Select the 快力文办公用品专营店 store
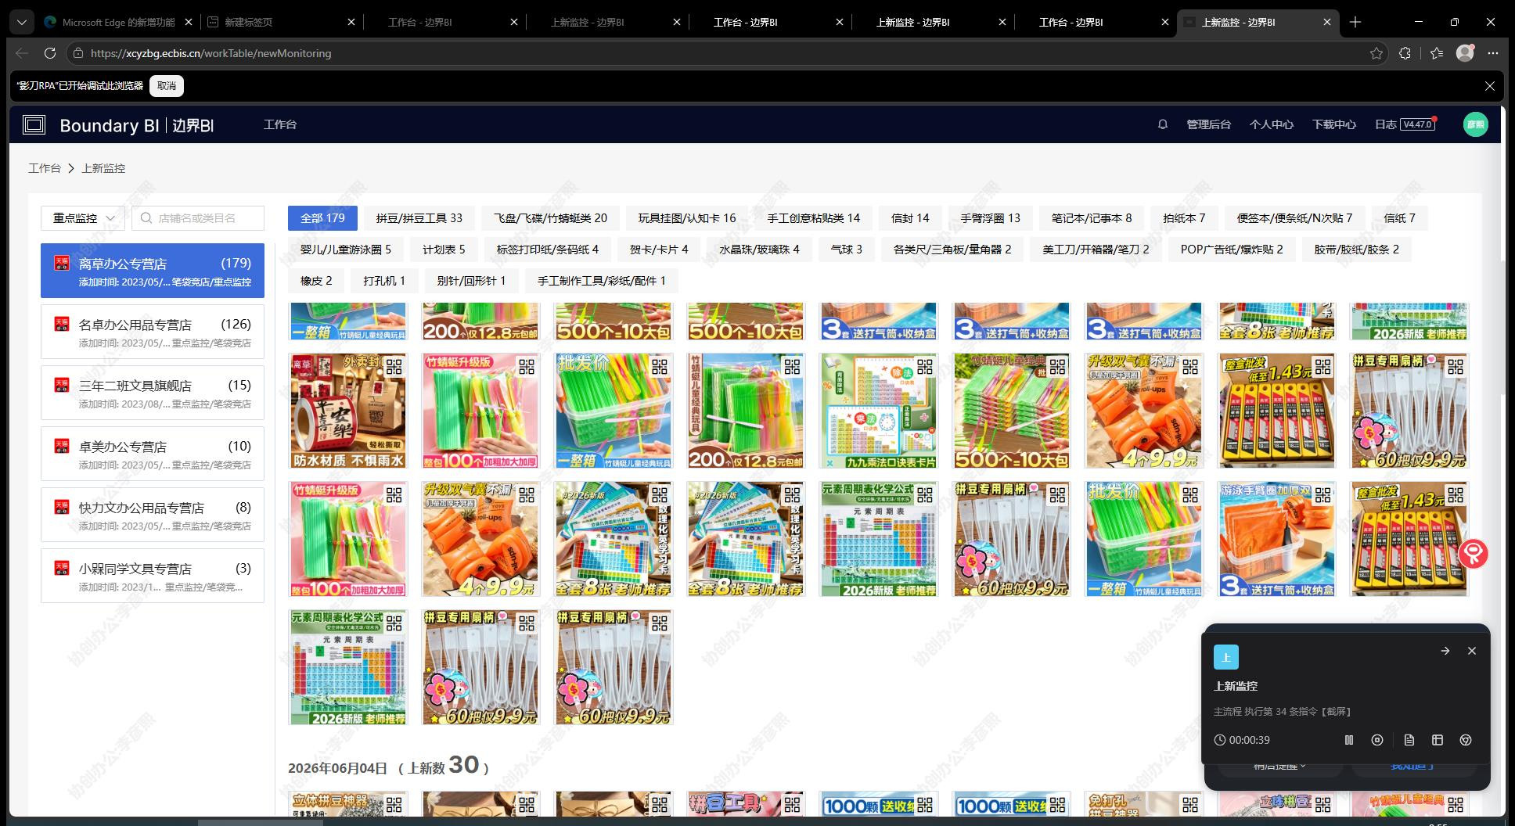This screenshot has width=1515, height=826. pos(153,515)
